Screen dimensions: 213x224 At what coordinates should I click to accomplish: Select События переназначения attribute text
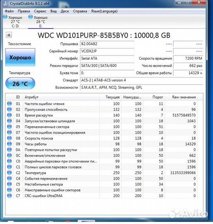(x=46, y=178)
